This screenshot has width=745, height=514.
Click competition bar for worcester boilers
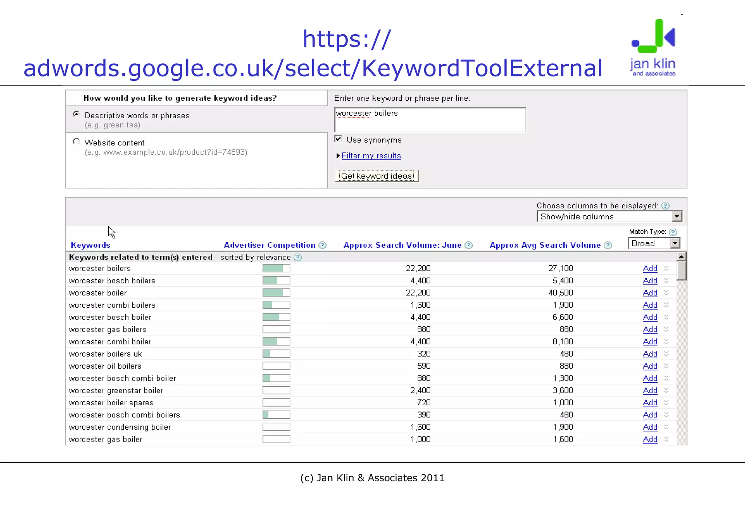[276, 268]
